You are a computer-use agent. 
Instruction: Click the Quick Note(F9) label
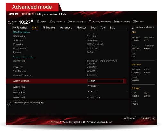(124, 22)
